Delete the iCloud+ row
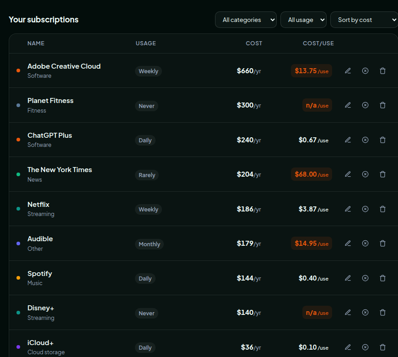 click(382, 347)
